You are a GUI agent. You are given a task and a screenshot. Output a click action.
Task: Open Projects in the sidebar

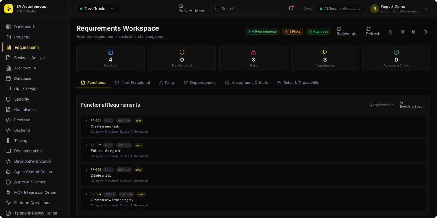coord(35,37)
